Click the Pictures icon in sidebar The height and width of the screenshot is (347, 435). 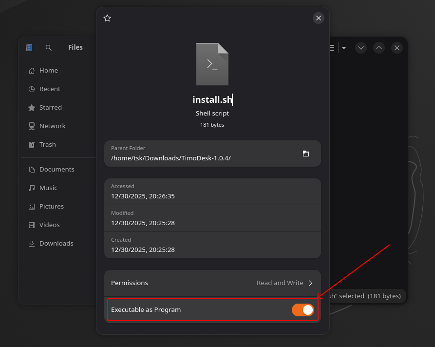(x=32, y=207)
